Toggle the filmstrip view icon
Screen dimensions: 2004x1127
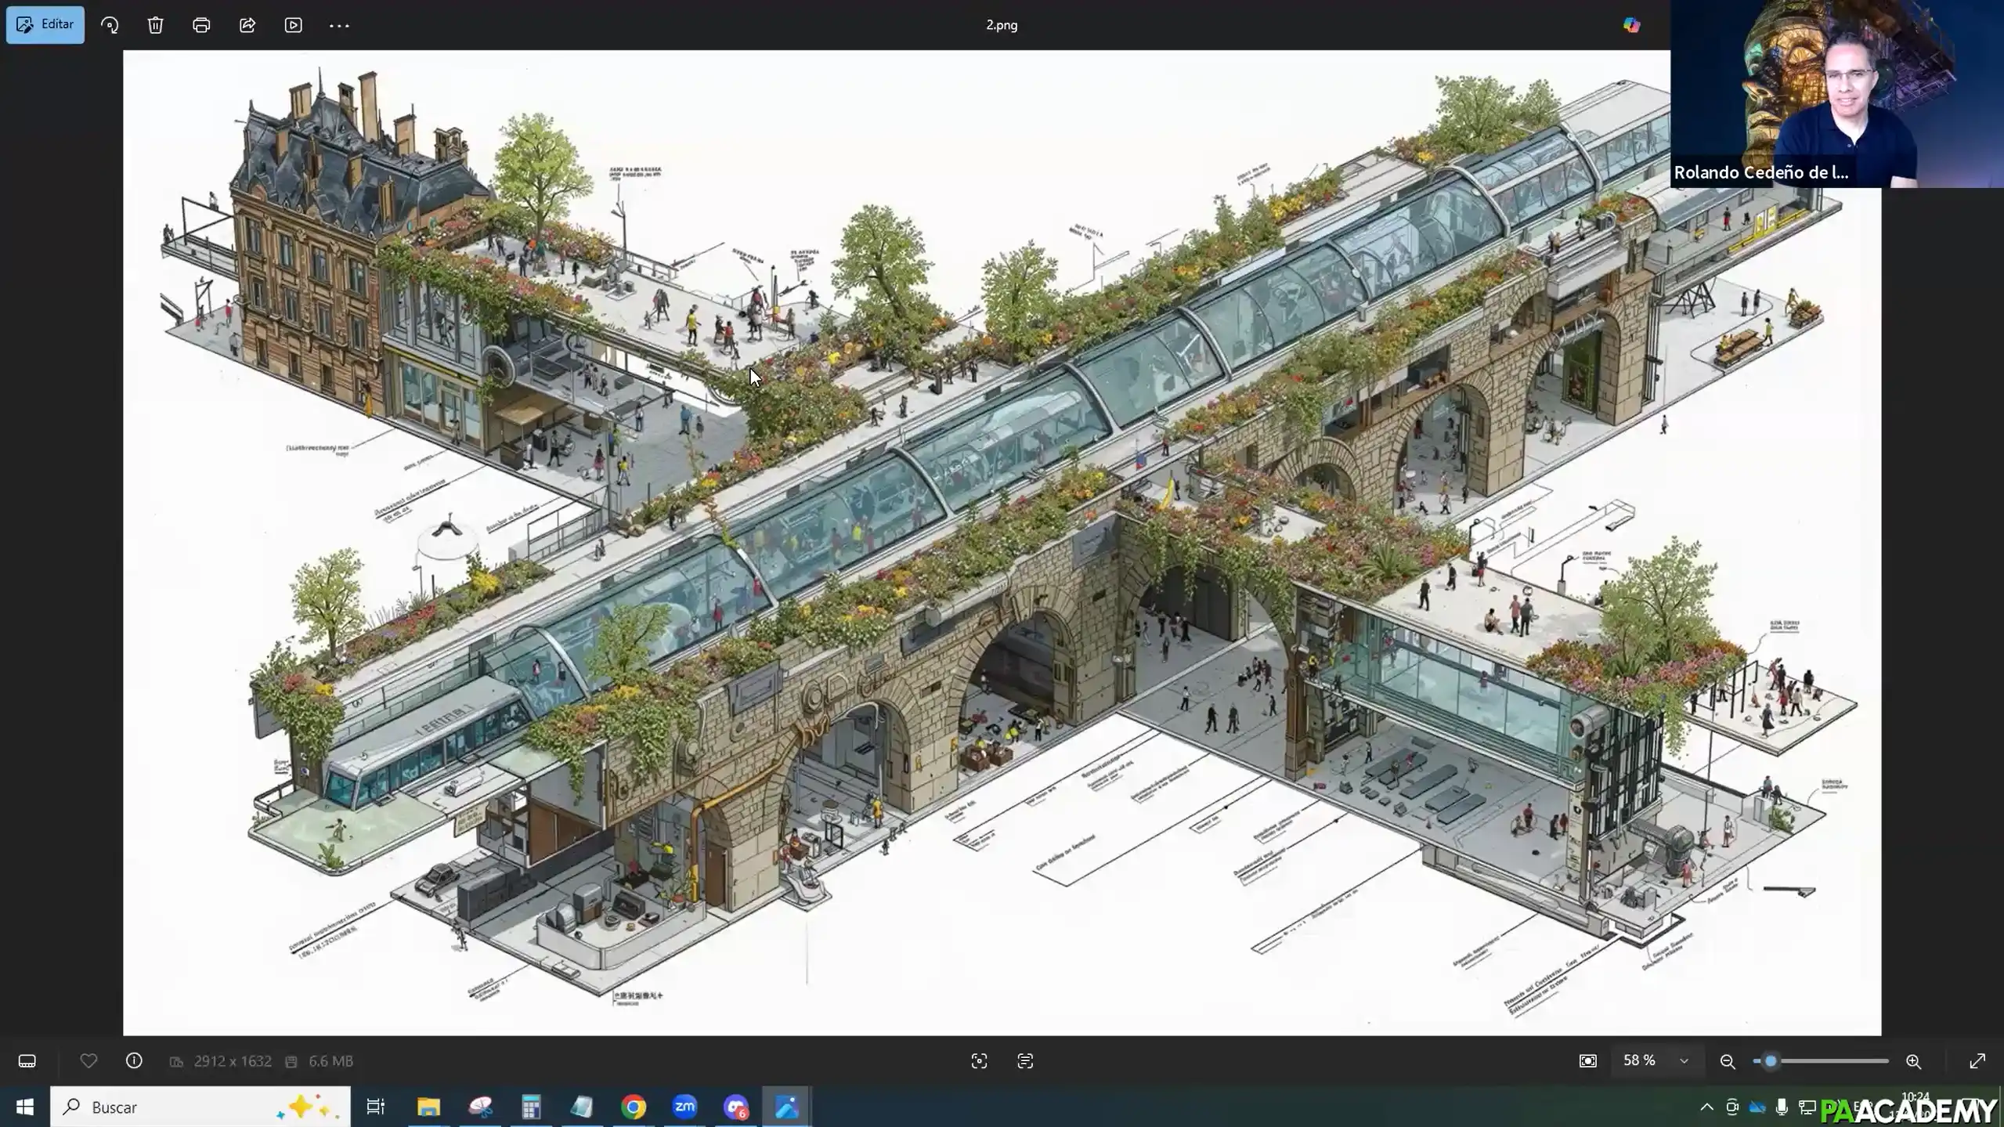pos(27,1061)
